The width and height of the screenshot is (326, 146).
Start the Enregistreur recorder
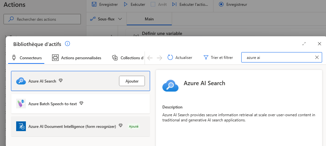click(233, 4)
